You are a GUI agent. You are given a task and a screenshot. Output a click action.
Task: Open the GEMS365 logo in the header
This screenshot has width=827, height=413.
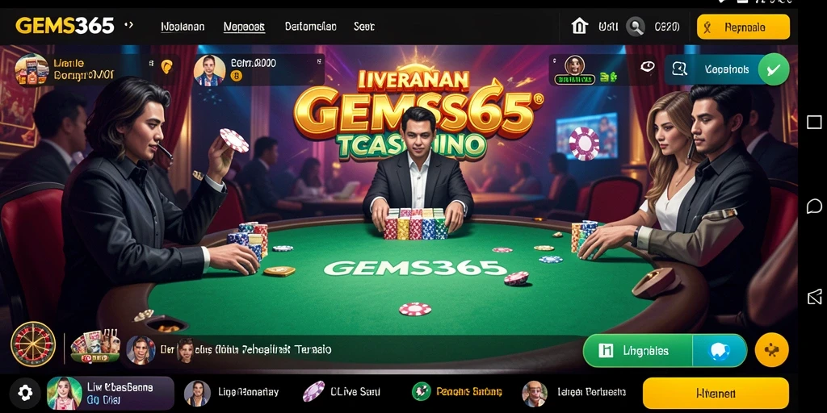[65, 26]
